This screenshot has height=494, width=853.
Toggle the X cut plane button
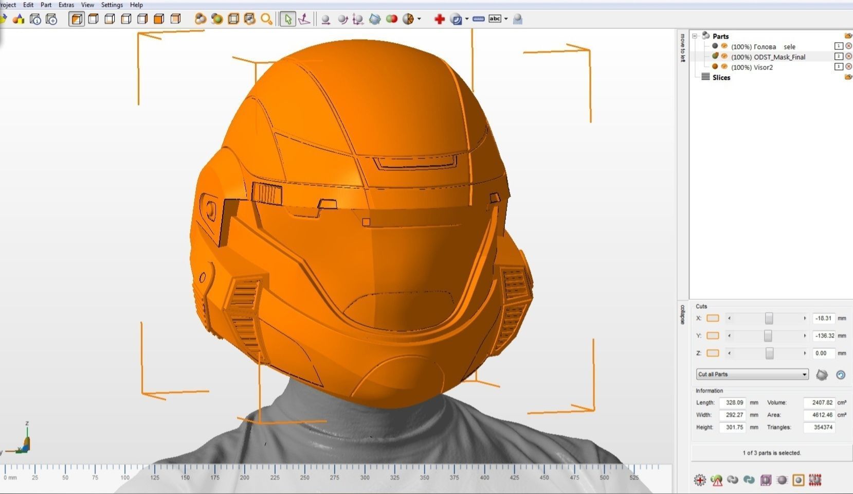[713, 318]
